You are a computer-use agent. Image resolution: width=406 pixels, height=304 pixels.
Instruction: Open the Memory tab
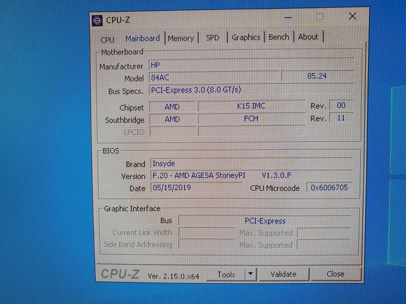[x=181, y=38]
